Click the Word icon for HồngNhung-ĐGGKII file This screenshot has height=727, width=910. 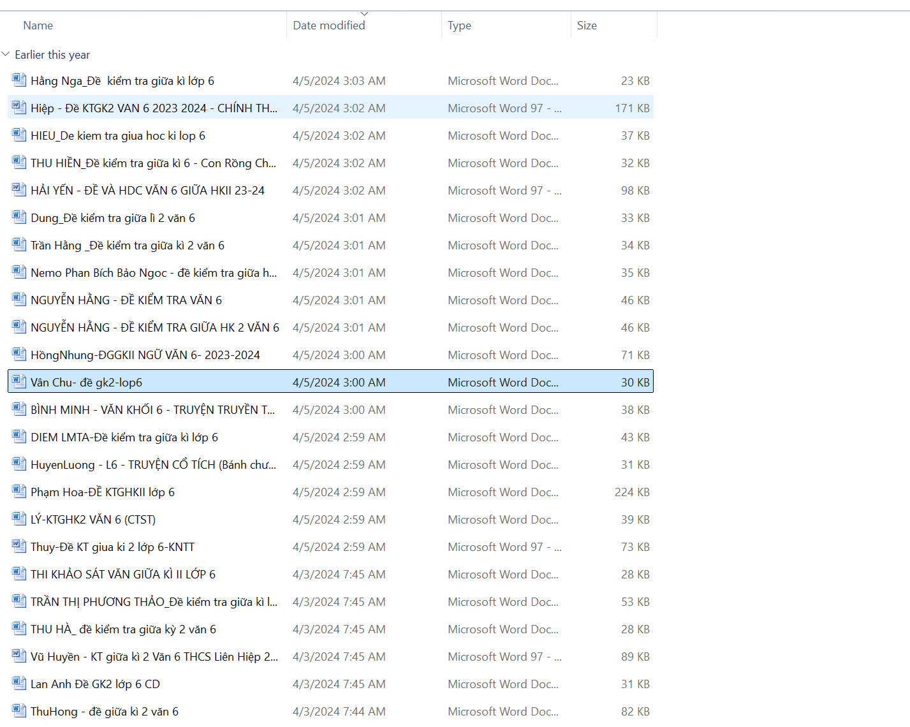(x=19, y=355)
